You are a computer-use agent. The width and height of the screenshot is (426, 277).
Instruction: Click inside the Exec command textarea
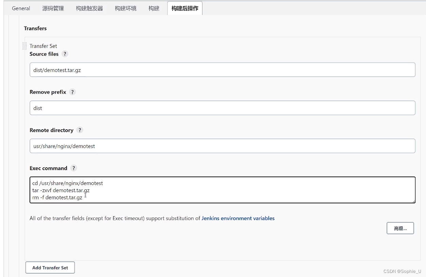coord(223,190)
